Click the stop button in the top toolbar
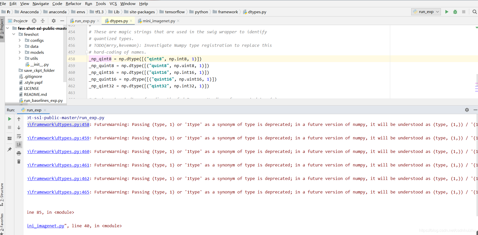This screenshot has height=235, width=478. pyautogui.click(x=464, y=12)
